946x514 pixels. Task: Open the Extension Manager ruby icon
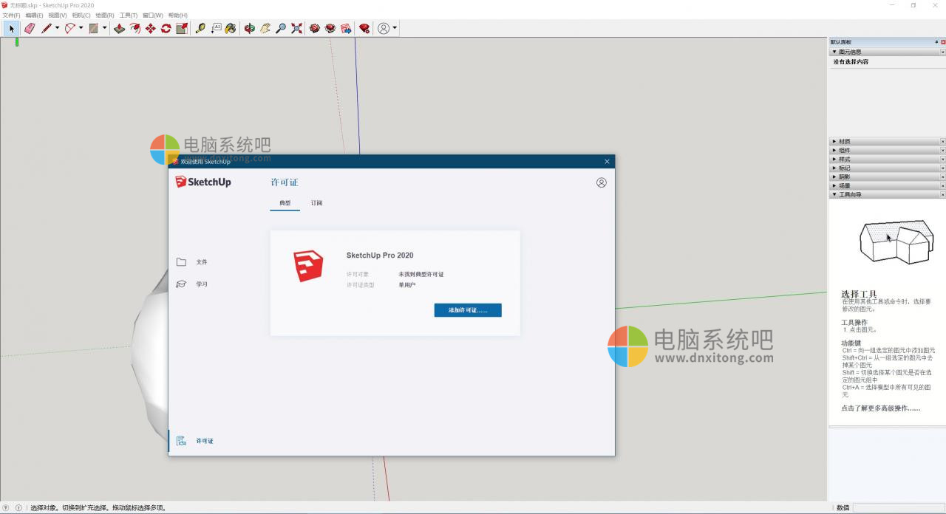[x=364, y=28]
